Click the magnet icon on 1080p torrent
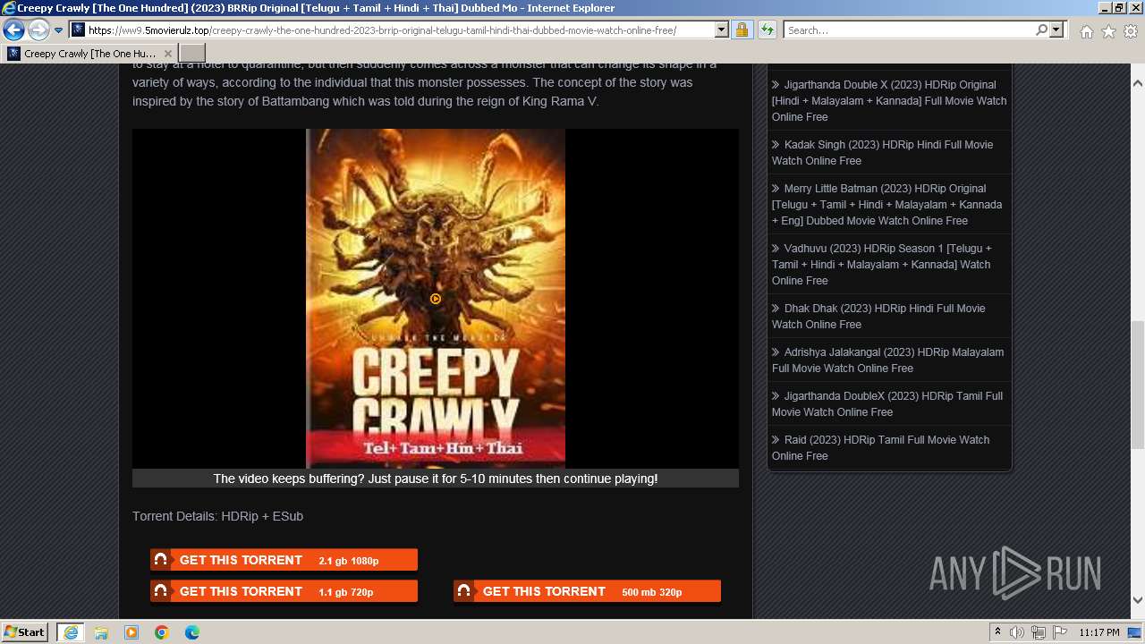The height and width of the screenshot is (644, 1145). click(161, 560)
